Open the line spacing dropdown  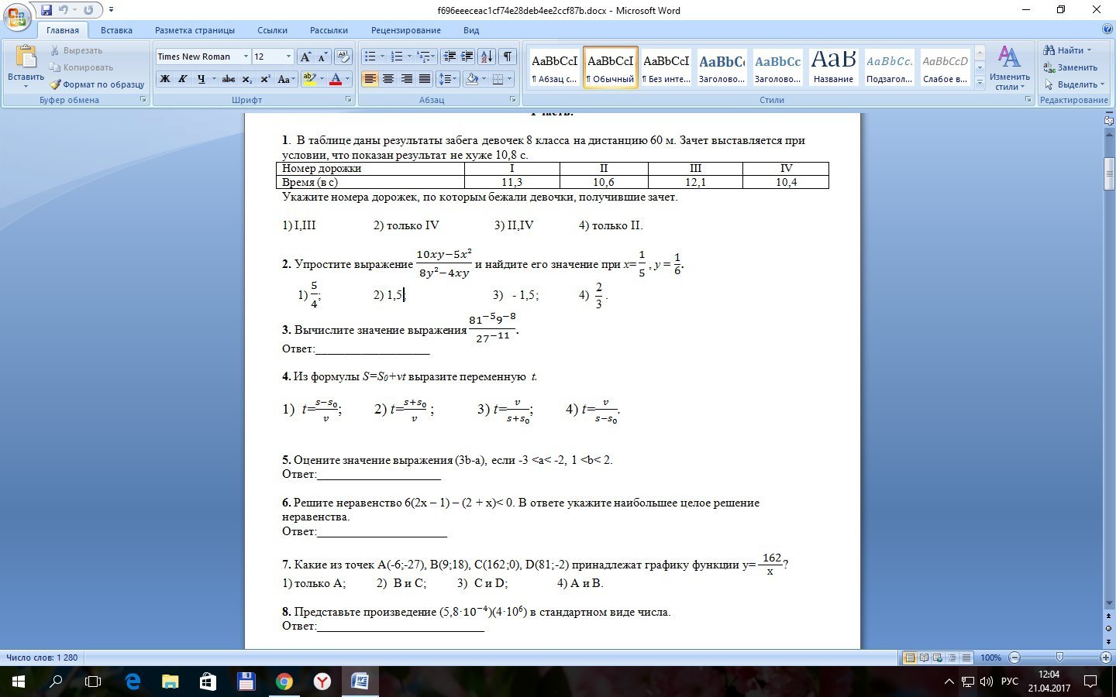coord(447,79)
